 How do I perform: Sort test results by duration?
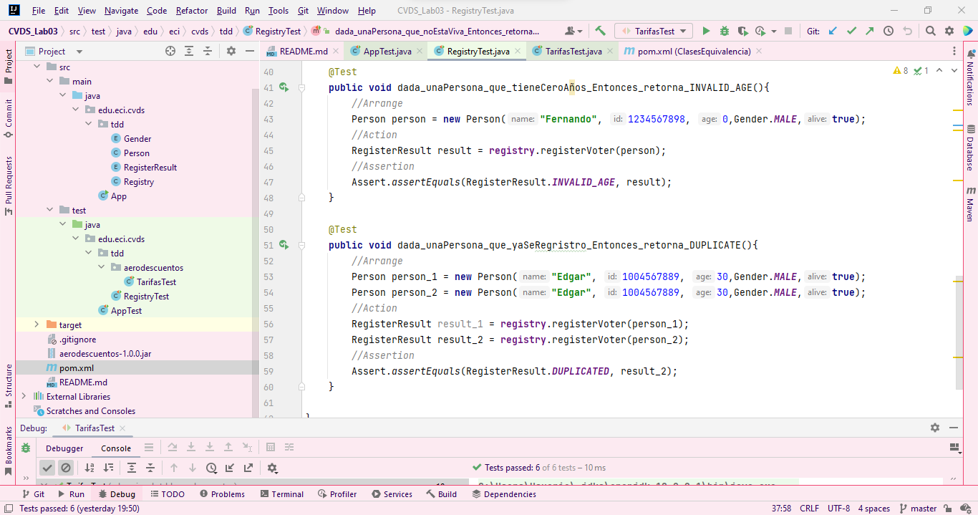[108, 468]
